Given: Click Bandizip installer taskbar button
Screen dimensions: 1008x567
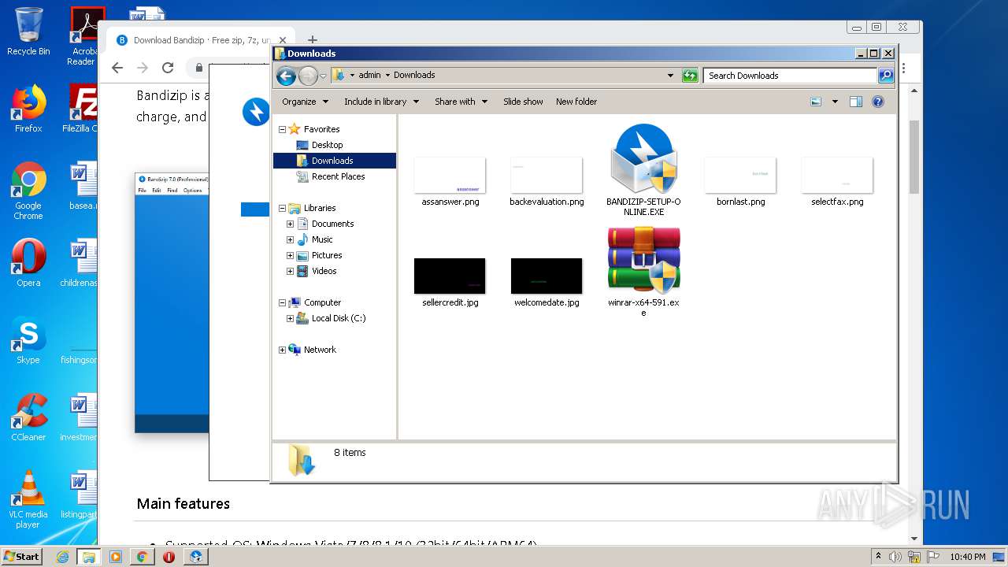Looking at the screenshot, I should 196,557.
